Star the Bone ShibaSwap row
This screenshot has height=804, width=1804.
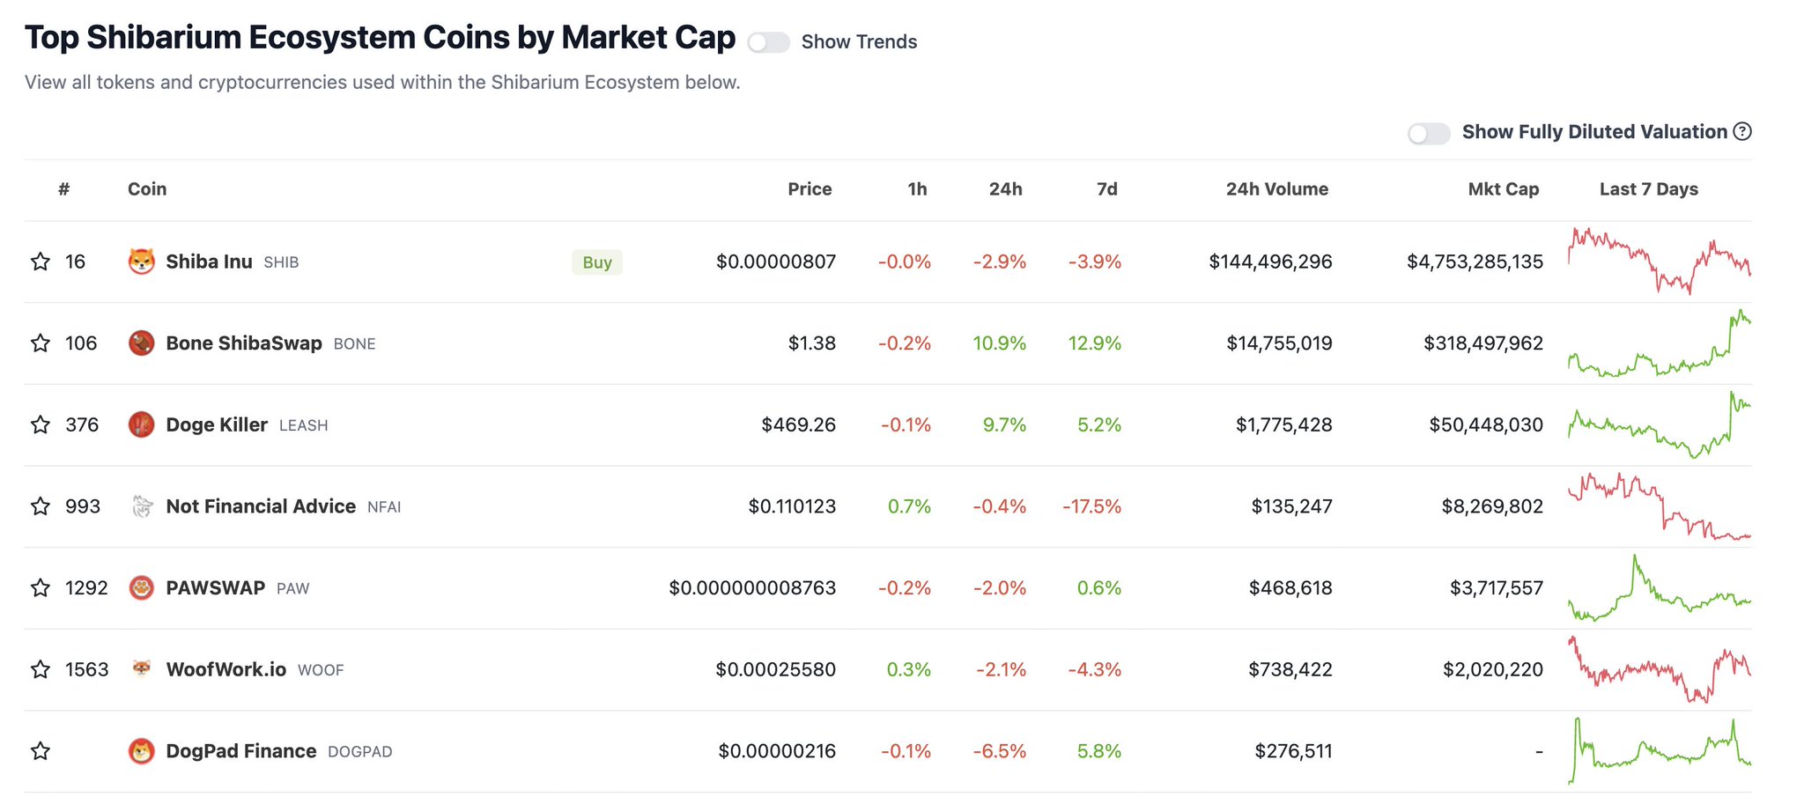click(x=41, y=343)
